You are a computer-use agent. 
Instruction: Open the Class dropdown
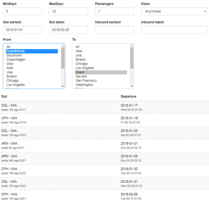pos(174,11)
